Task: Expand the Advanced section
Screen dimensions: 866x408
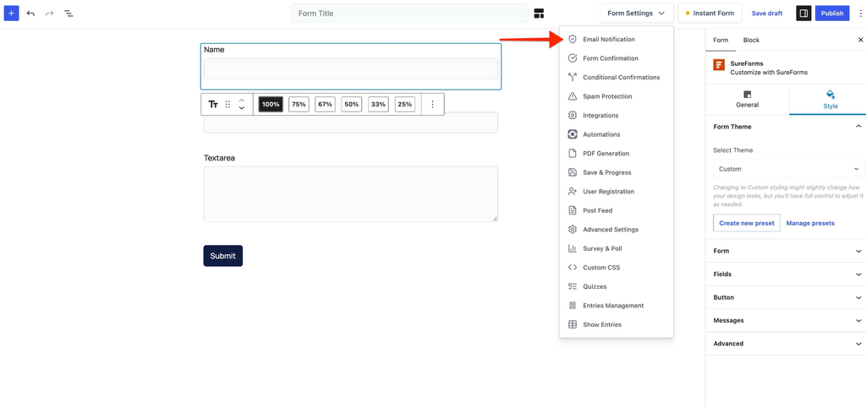Action: click(786, 344)
